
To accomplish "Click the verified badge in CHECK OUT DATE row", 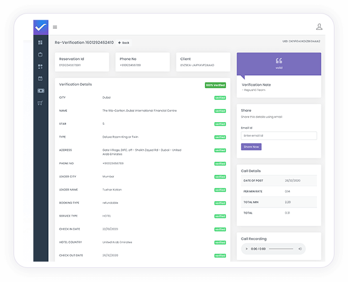I will [x=220, y=255].
